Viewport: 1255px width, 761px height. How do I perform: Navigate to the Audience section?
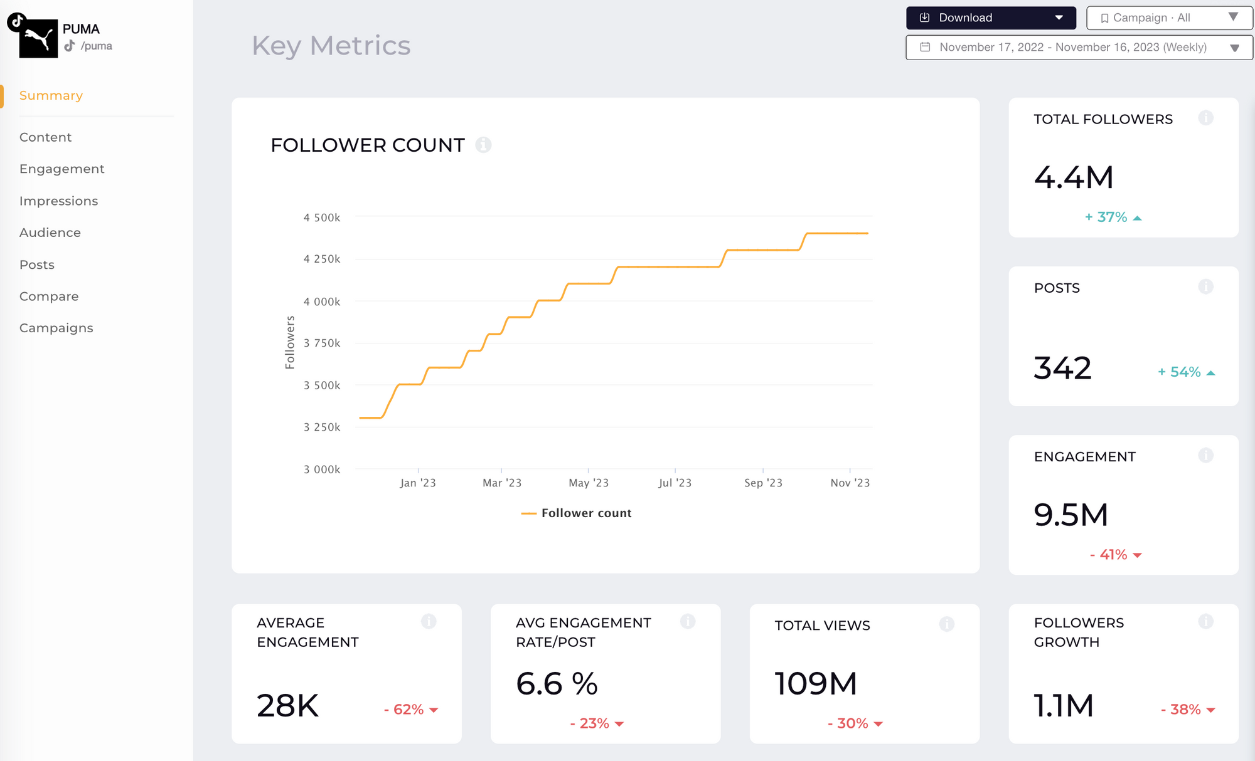(x=50, y=232)
